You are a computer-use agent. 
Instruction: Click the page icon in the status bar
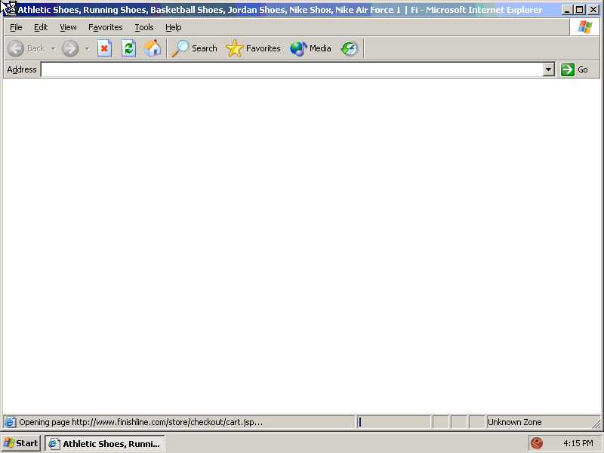[10, 422]
